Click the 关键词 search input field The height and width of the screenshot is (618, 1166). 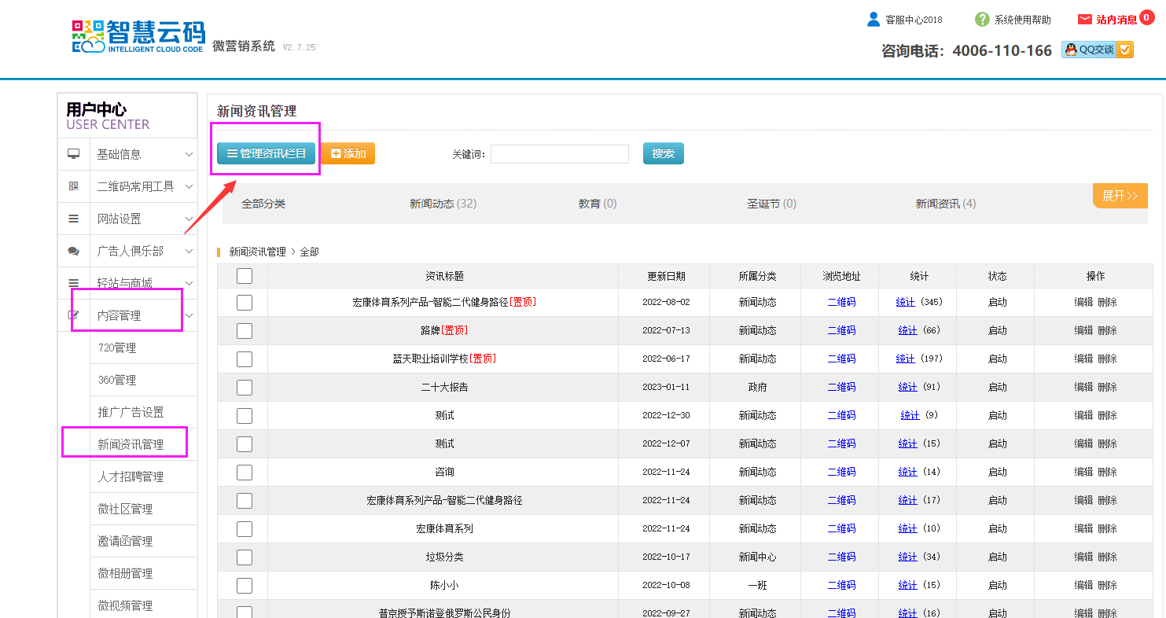click(x=559, y=154)
